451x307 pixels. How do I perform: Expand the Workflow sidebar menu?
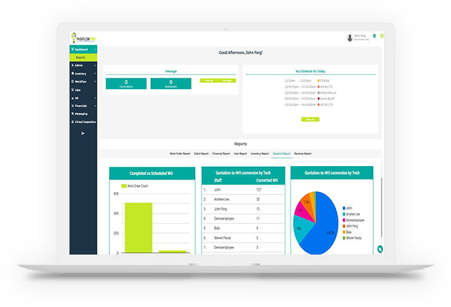point(81,81)
